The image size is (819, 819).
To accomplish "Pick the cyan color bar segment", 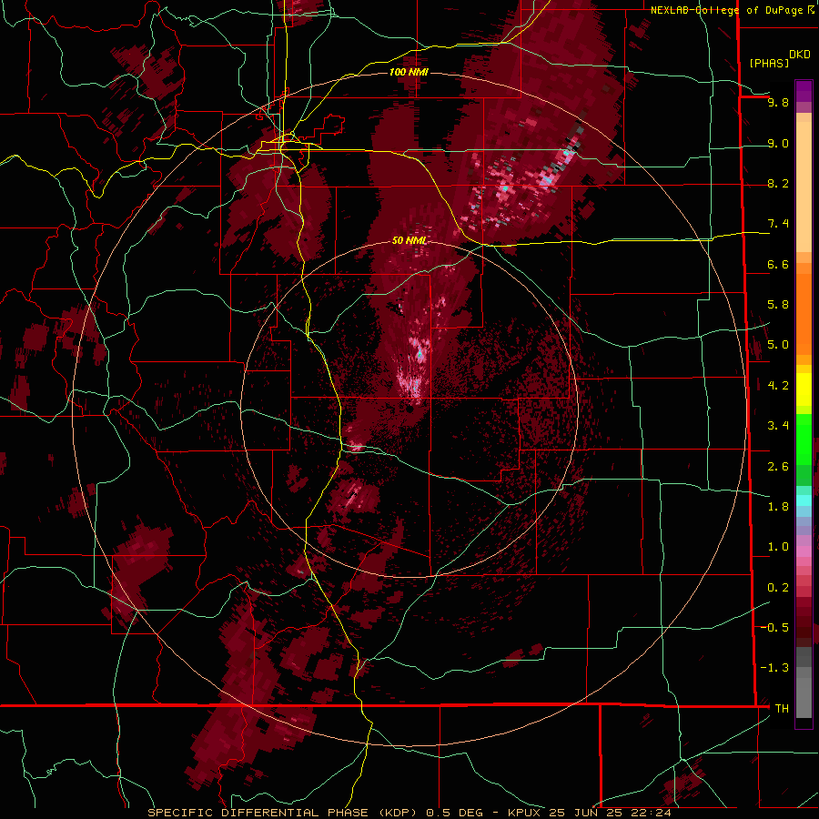I will coord(804,500).
